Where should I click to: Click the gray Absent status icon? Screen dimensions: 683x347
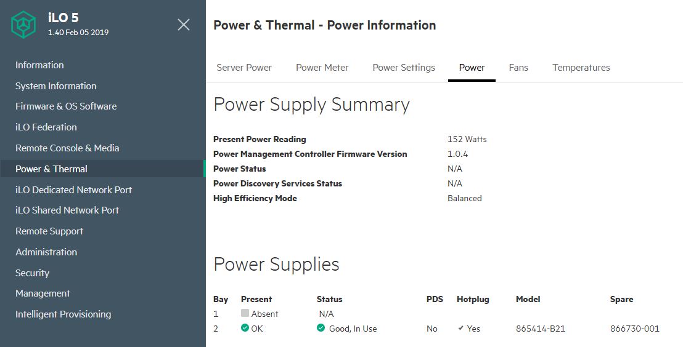pos(245,314)
